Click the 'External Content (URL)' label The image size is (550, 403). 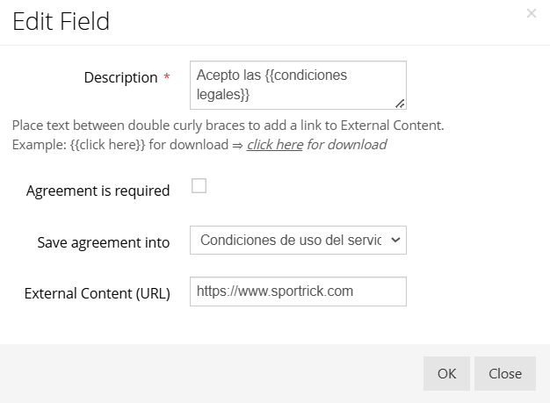point(98,293)
